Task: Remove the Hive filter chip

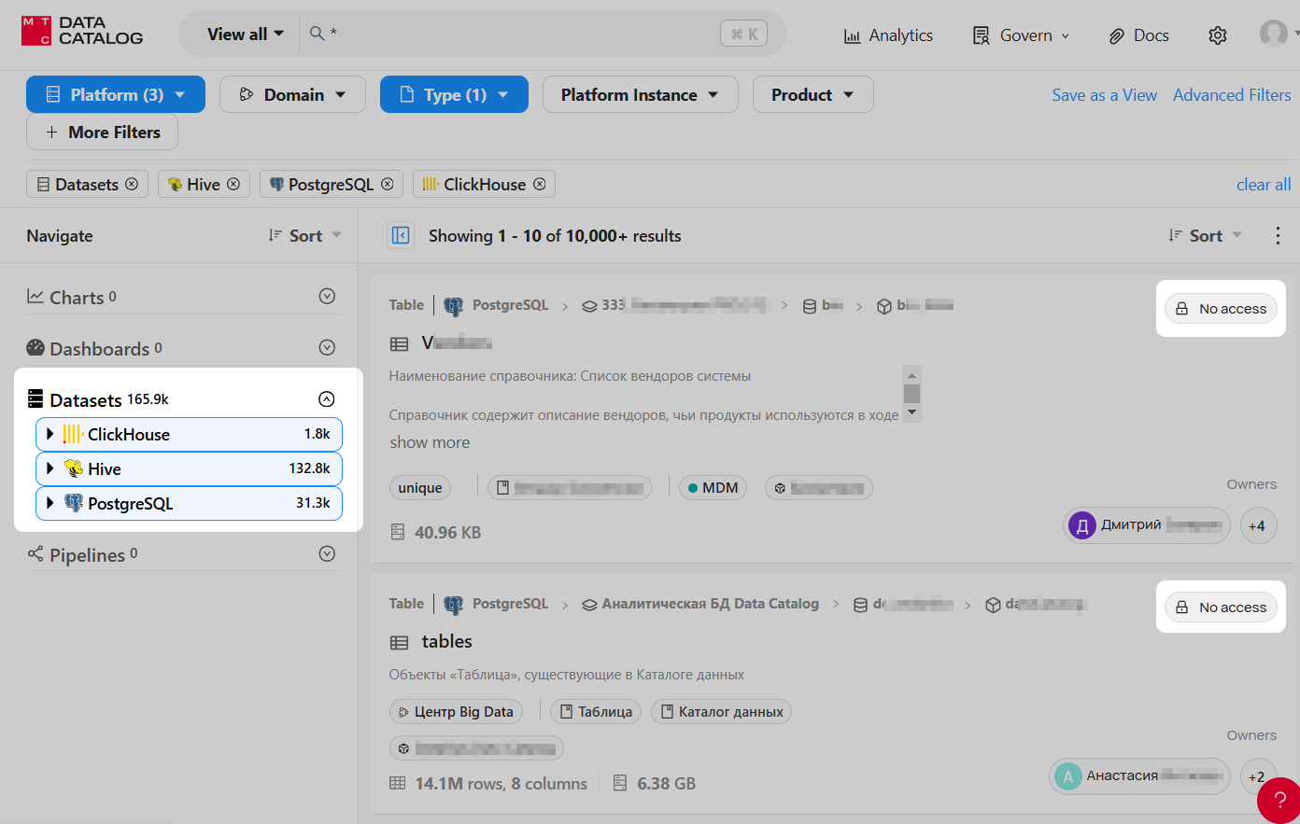Action: pos(233,184)
